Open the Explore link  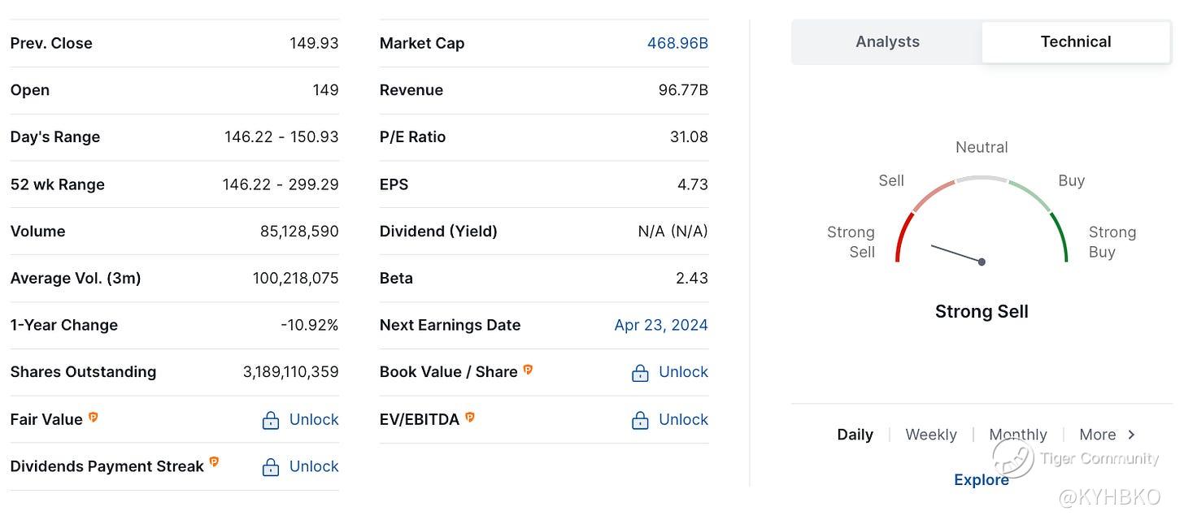click(x=981, y=480)
